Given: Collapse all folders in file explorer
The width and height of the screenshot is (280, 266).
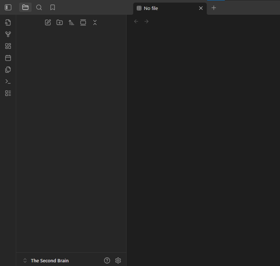Looking at the screenshot, I should 95,22.
